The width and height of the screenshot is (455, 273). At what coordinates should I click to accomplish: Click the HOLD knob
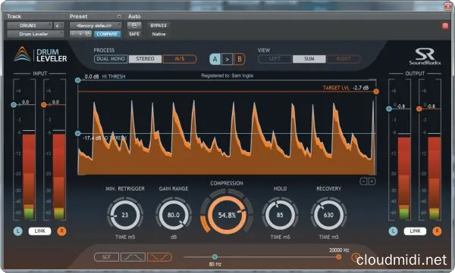pos(280,215)
